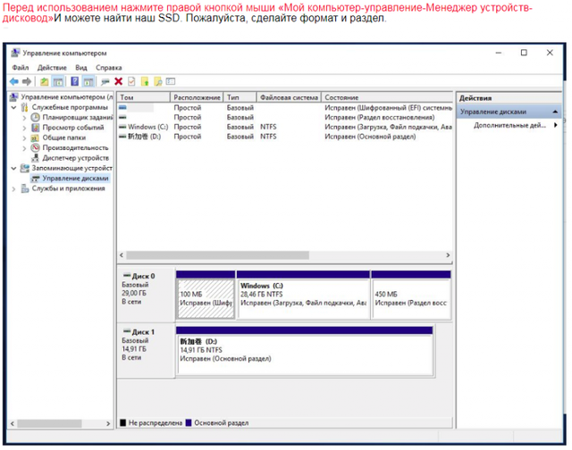Select the Планировщик заданий tree item
This screenshot has height=450, width=572.
(x=77, y=117)
